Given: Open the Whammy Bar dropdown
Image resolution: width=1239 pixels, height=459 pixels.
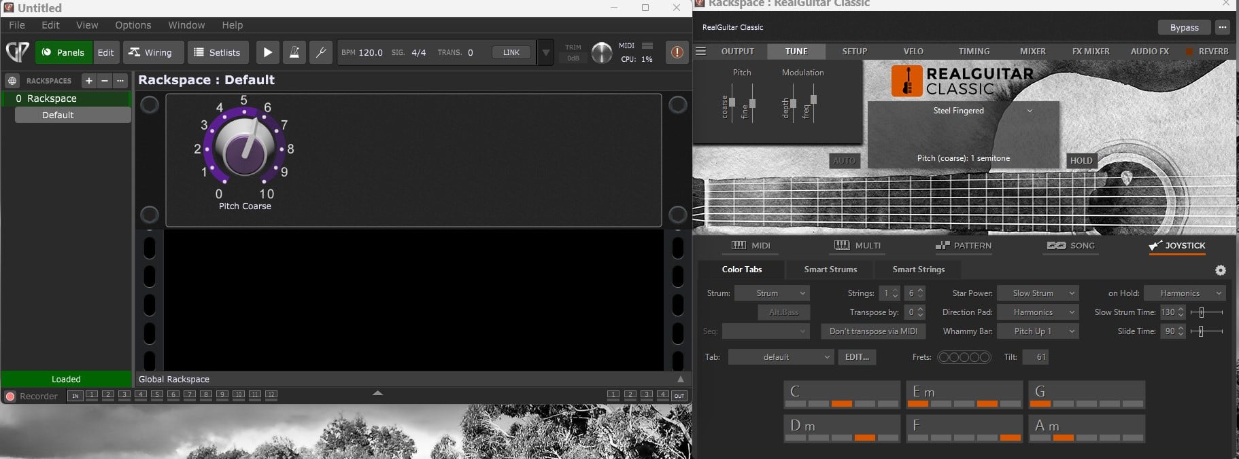Looking at the screenshot, I should (x=1038, y=331).
